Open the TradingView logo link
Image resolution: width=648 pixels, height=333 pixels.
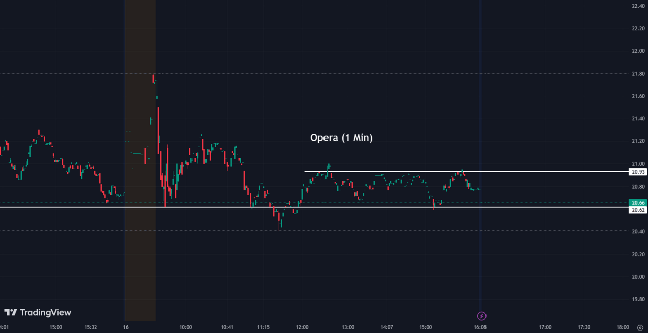click(x=38, y=312)
